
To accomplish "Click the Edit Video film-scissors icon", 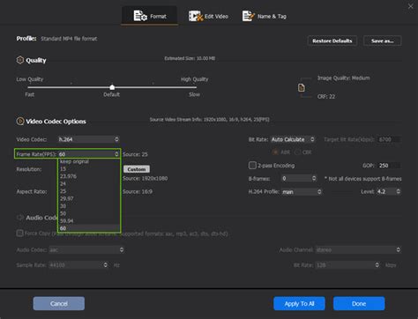I will [x=196, y=16].
